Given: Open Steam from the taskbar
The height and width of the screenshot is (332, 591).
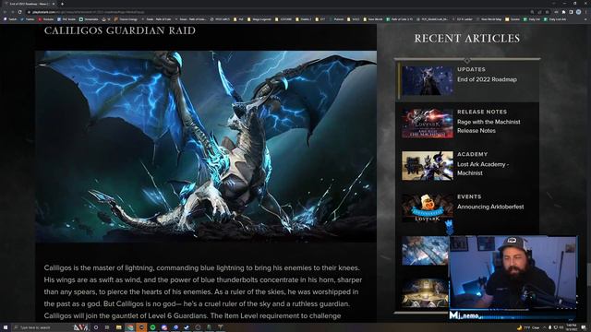Looking at the screenshot, I should click(187, 327).
